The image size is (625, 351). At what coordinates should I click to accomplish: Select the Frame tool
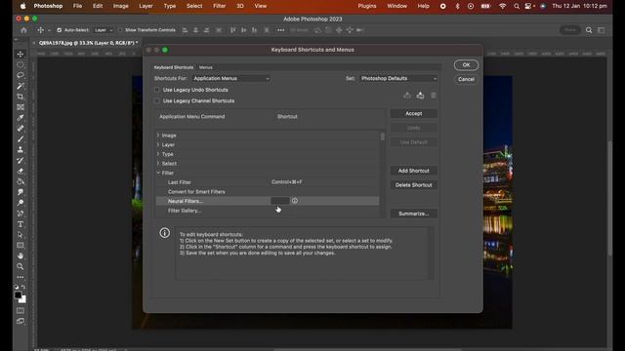(x=21, y=107)
